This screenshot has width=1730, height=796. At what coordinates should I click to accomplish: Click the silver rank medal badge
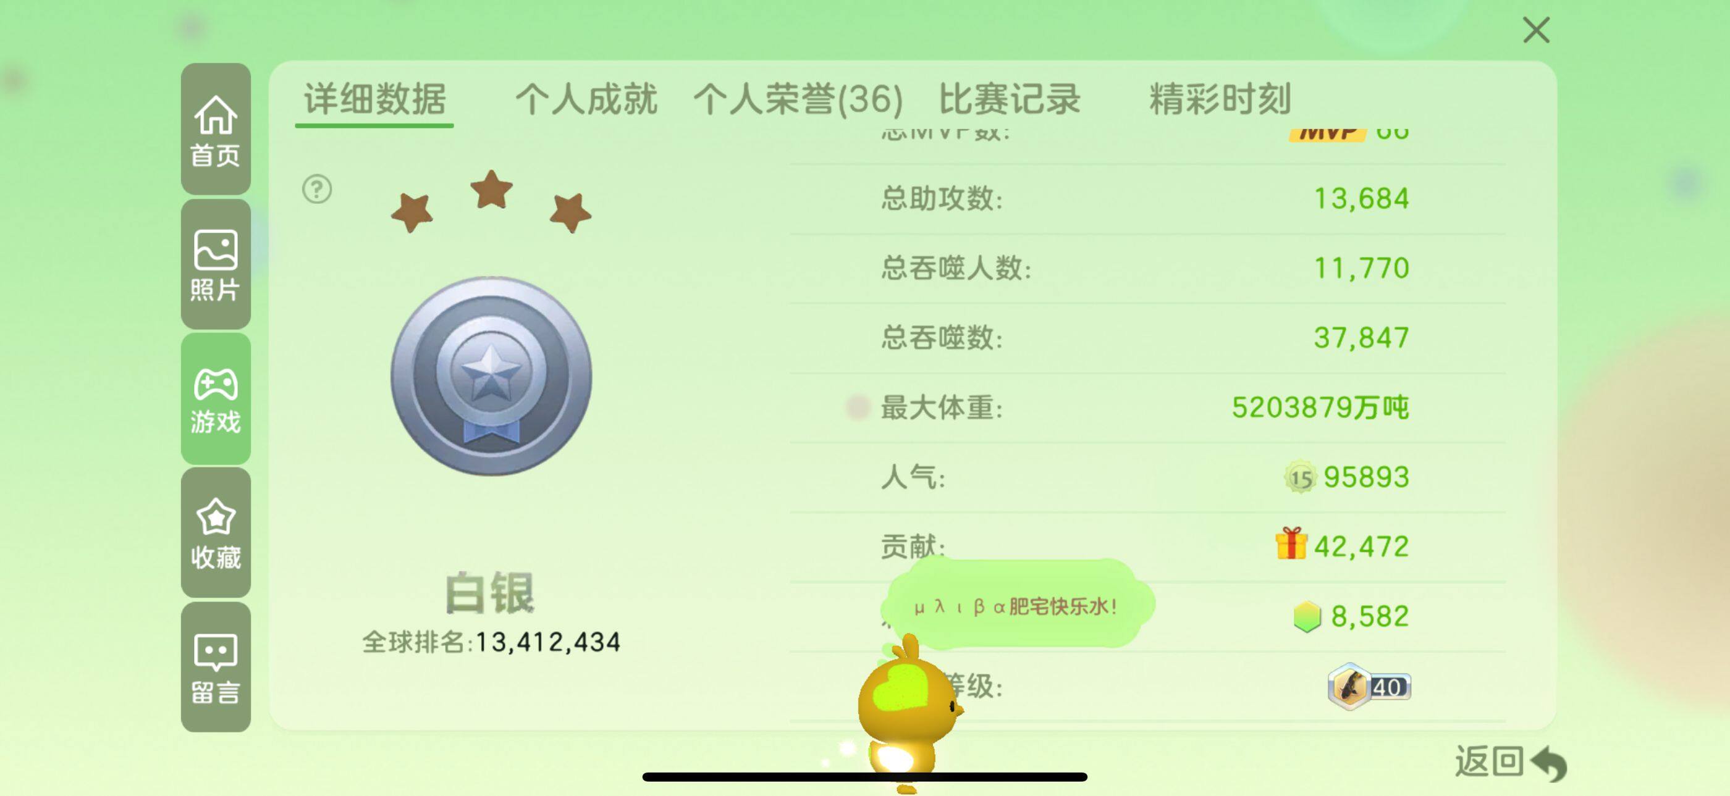point(491,376)
